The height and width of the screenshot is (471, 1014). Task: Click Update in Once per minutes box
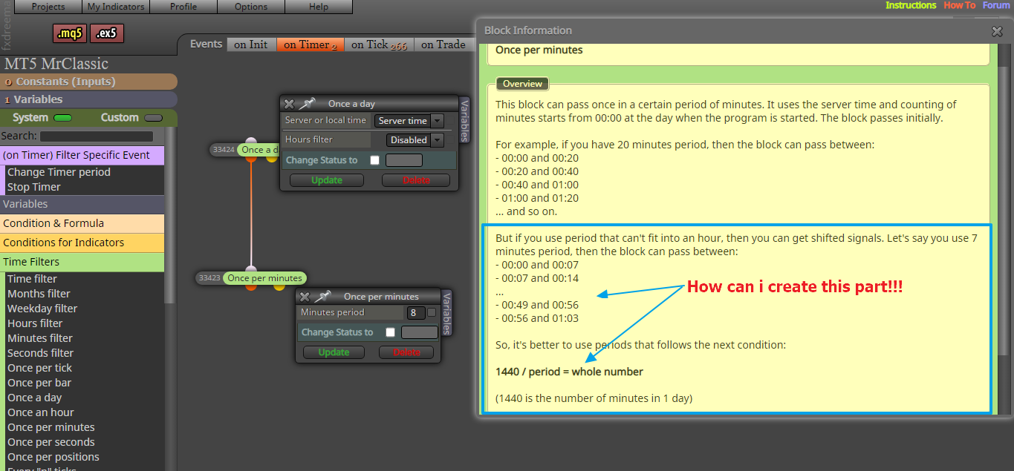pyautogui.click(x=334, y=352)
